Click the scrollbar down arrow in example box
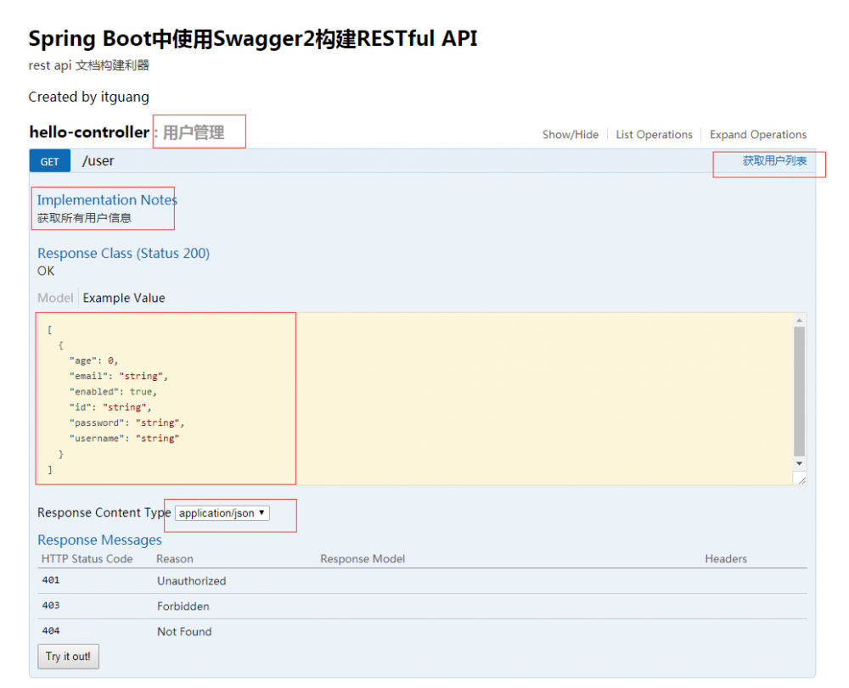 tap(799, 463)
